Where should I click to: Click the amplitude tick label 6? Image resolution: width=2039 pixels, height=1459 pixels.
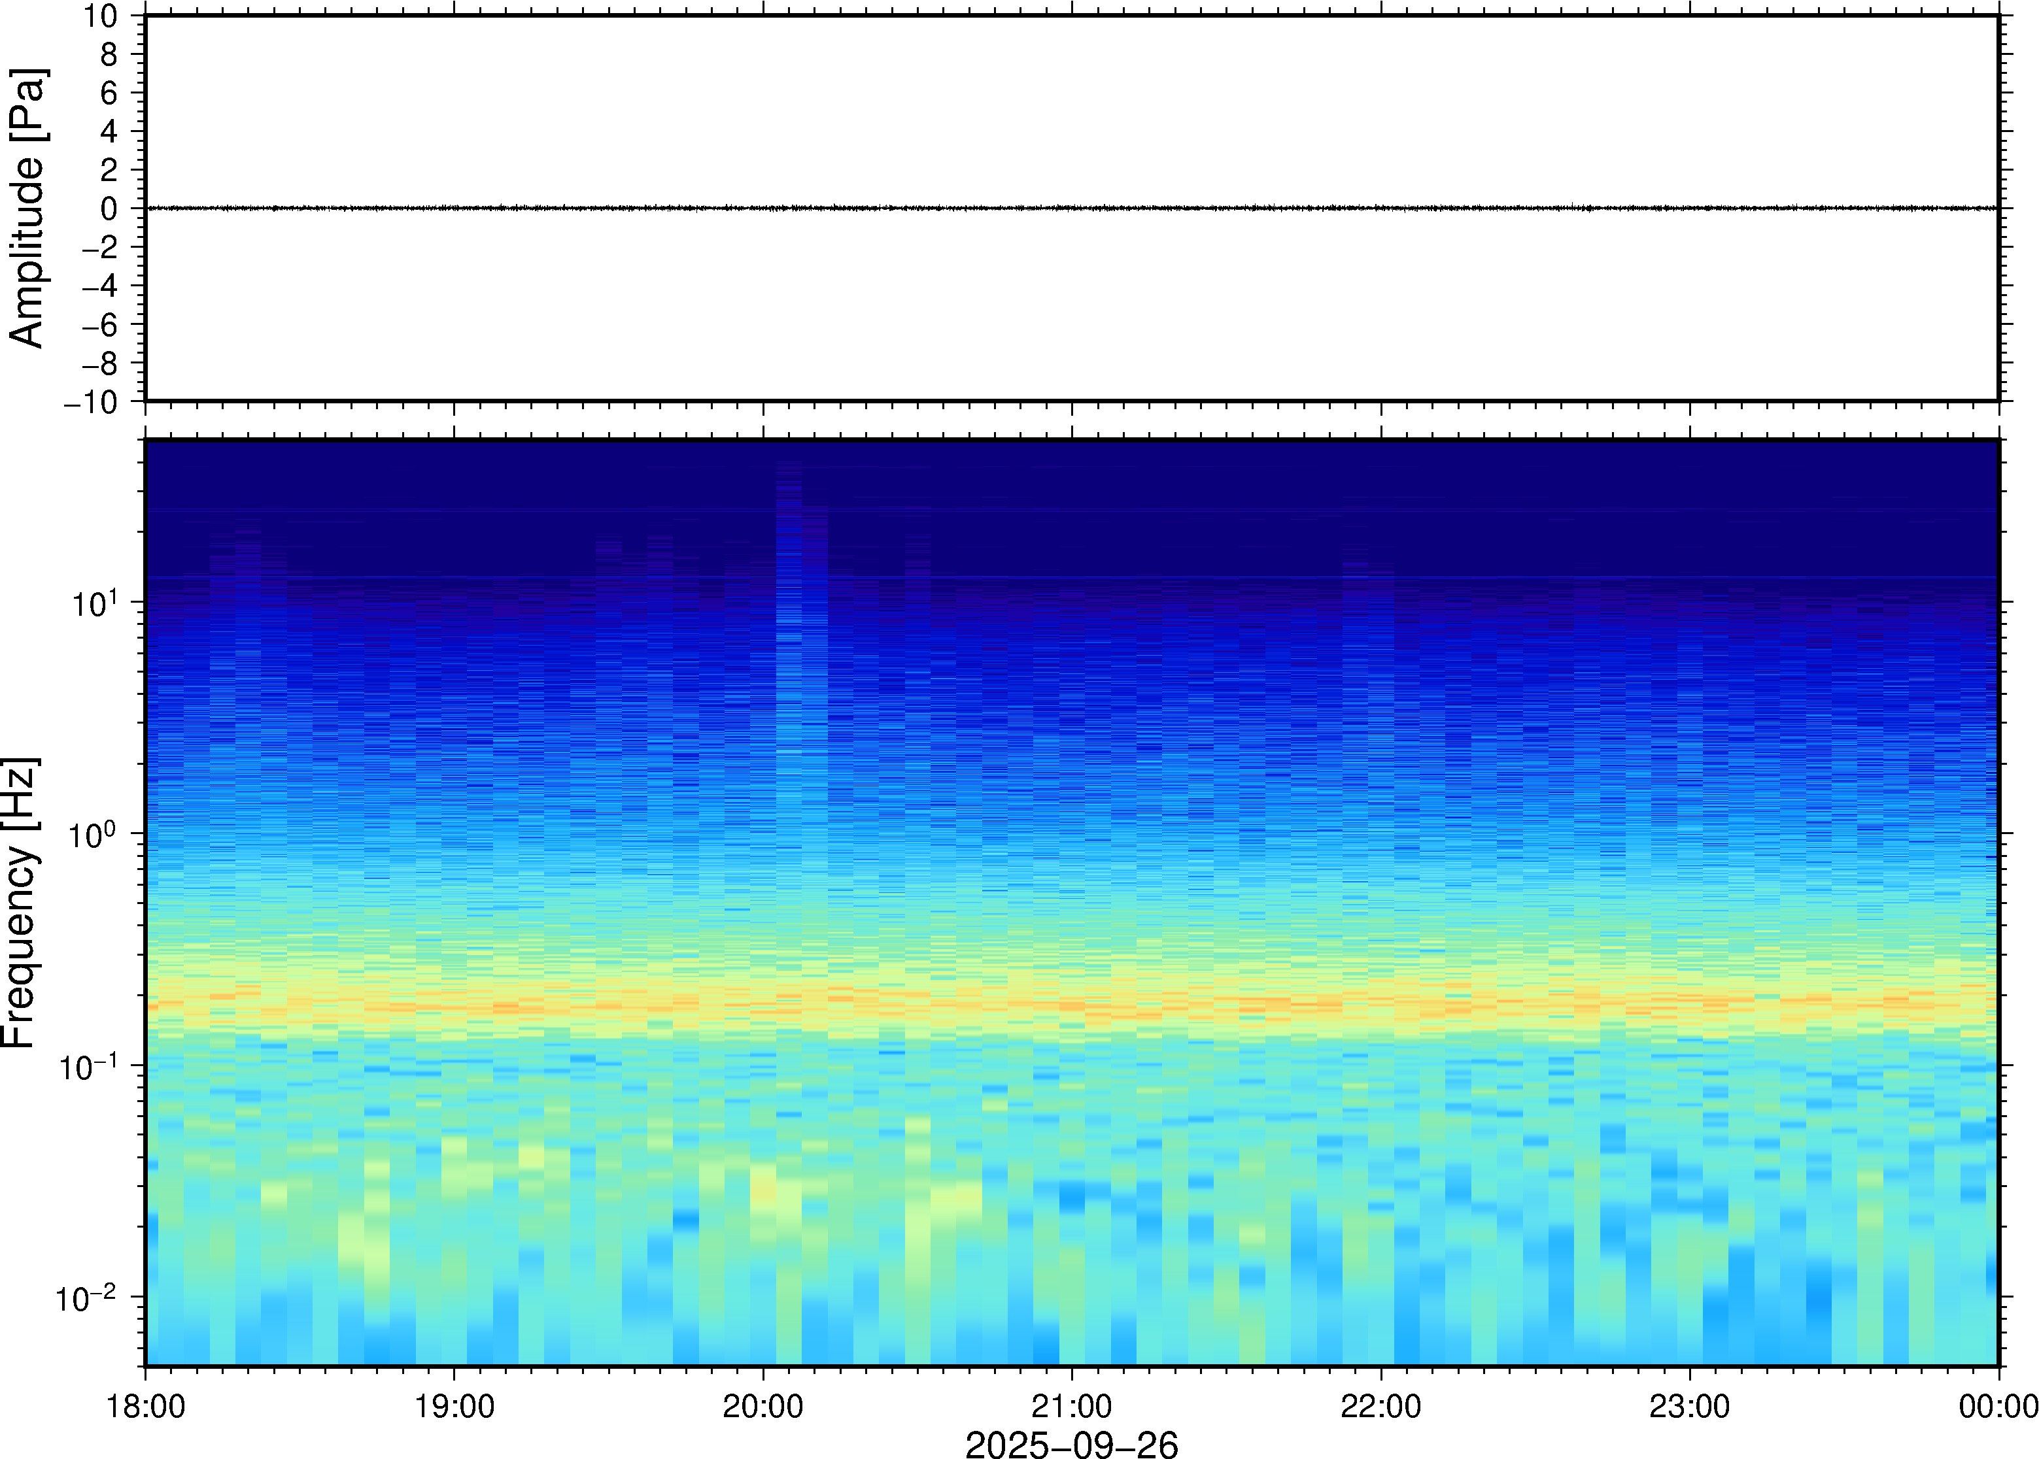109,93
